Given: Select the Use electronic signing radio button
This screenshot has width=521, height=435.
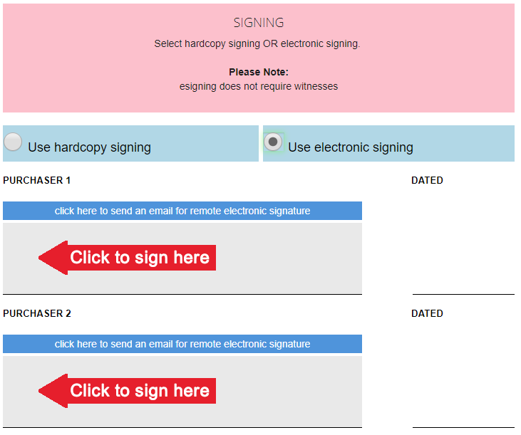Looking at the screenshot, I should click(273, 142).
